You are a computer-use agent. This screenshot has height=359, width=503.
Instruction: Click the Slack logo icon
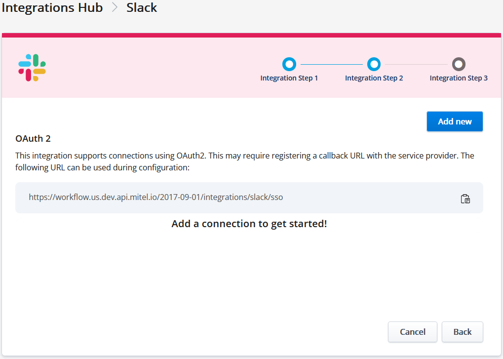click(31, 68)
